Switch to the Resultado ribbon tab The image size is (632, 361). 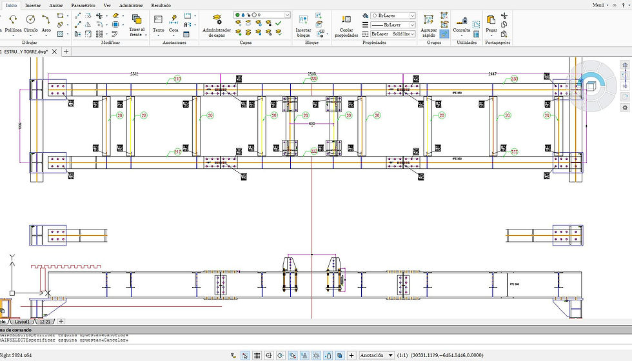click(161, 6)
